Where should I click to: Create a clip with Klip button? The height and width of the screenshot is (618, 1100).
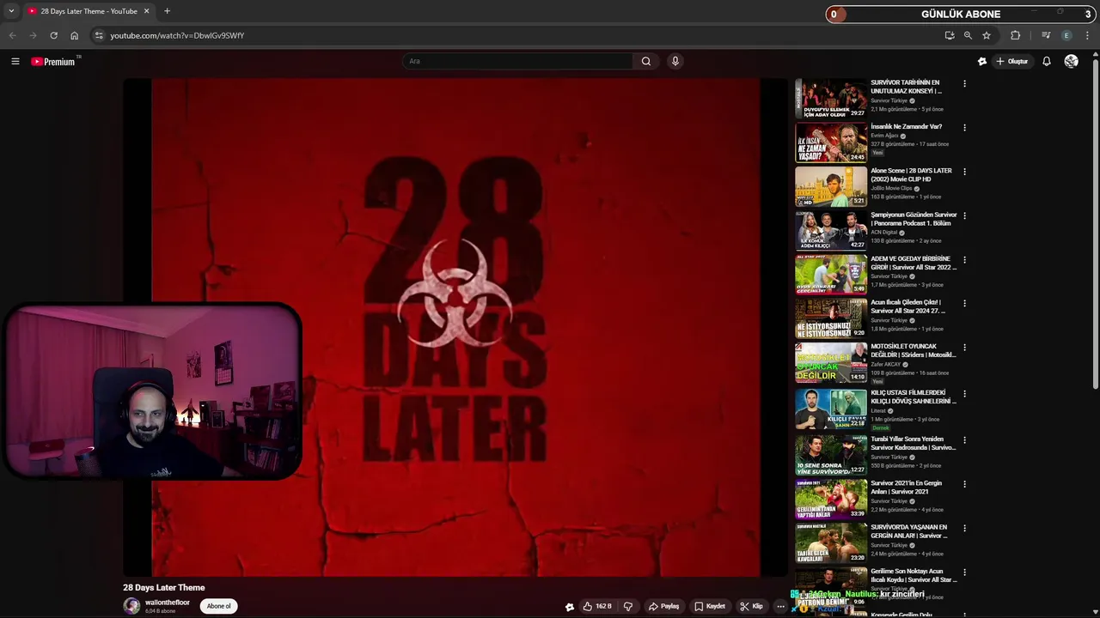(751, 606)
